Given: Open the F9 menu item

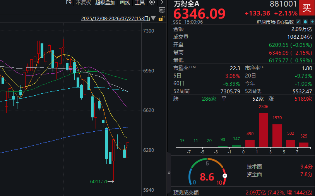Looking at the screenshot, I should point(68,2).
